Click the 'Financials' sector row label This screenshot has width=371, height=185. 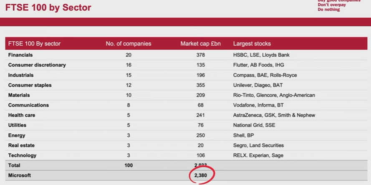tap(20, 55)
